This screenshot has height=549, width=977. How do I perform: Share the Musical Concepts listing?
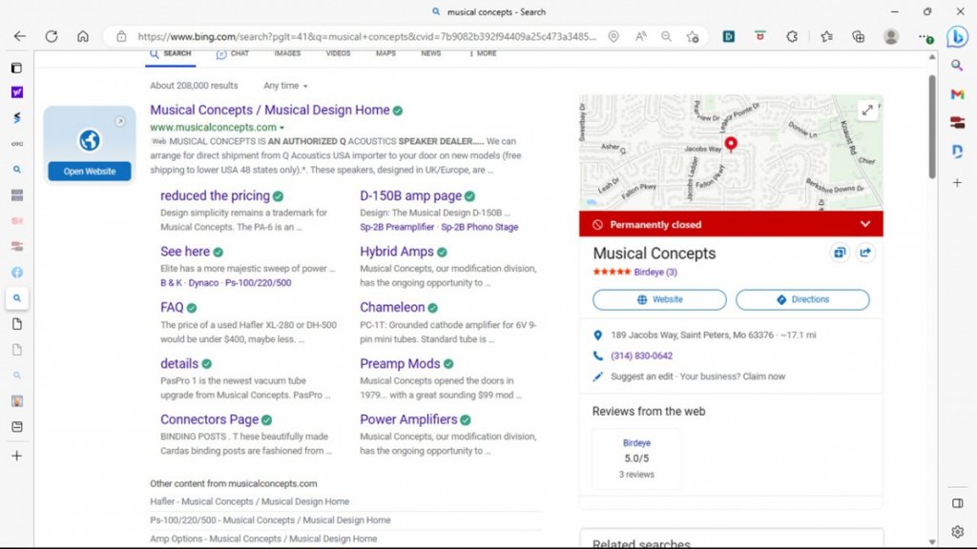[865, 253]
